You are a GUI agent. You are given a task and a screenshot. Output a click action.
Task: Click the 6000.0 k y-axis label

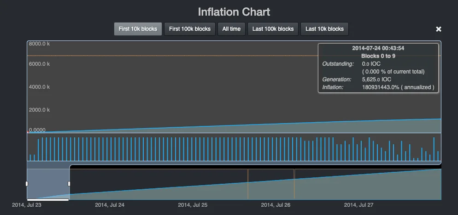(x=39, y=64)
